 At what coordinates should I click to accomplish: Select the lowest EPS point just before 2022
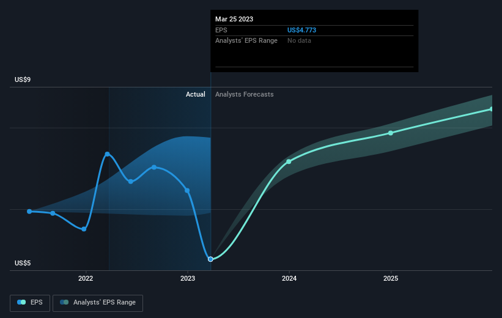(84, 229)
